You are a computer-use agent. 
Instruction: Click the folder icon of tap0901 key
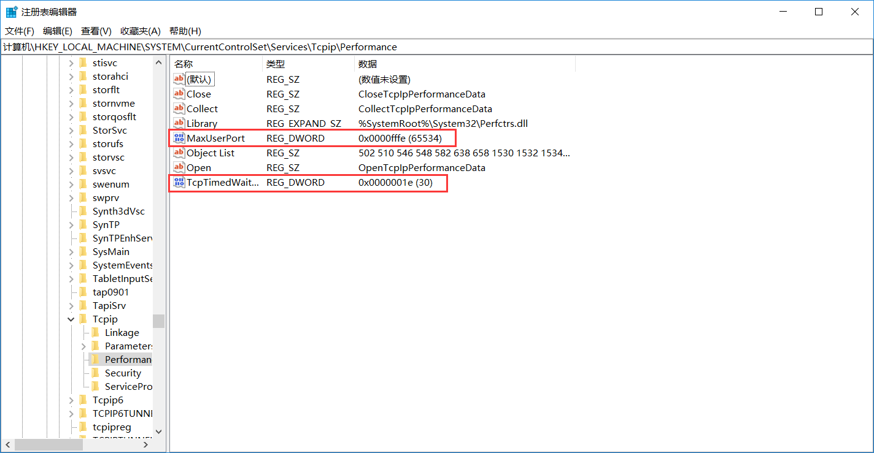click(83, 292)
